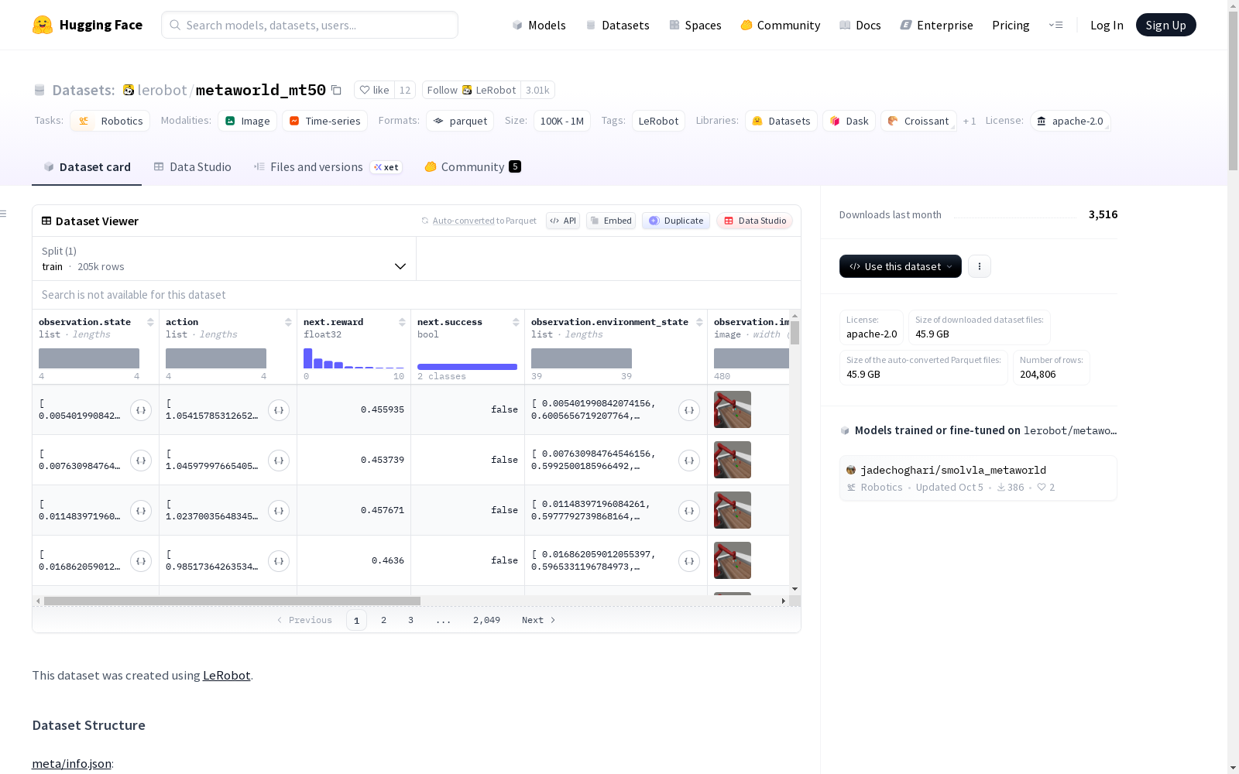
Task: Click the API button in Dataset Viewer
Action: (x=563, y=221)
